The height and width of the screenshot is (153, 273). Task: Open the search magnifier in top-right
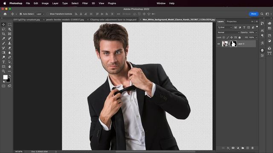(x=262, y=14)
